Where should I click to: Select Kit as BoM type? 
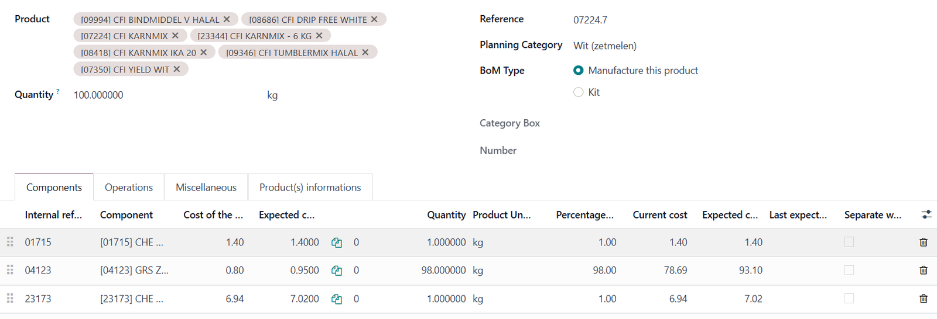coord(579,92)
